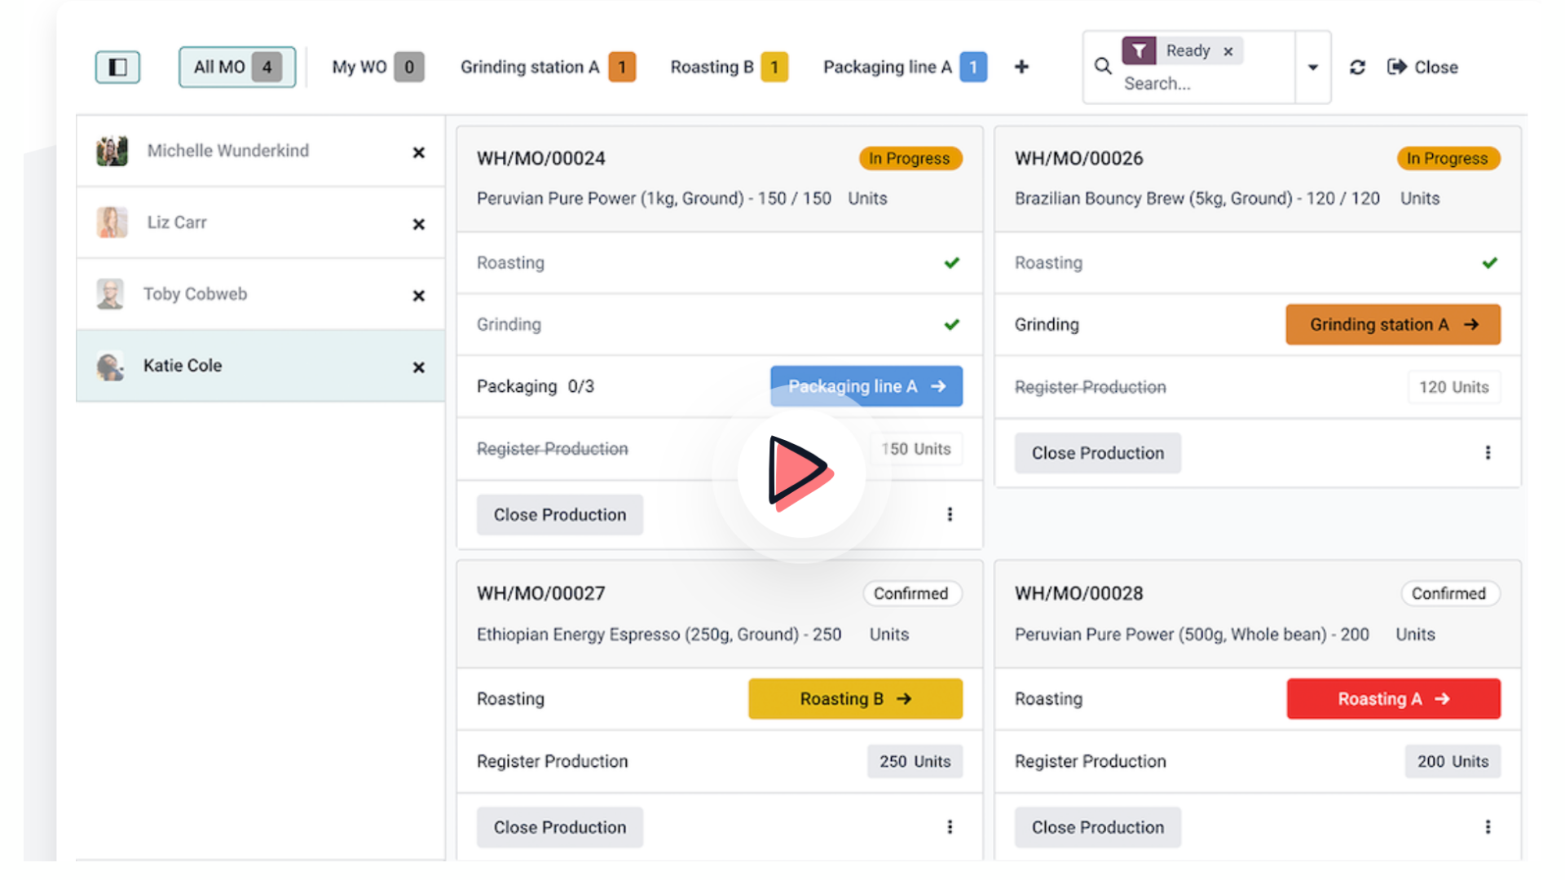Toggle the sidebar panel icon

[x=117, y=67]
